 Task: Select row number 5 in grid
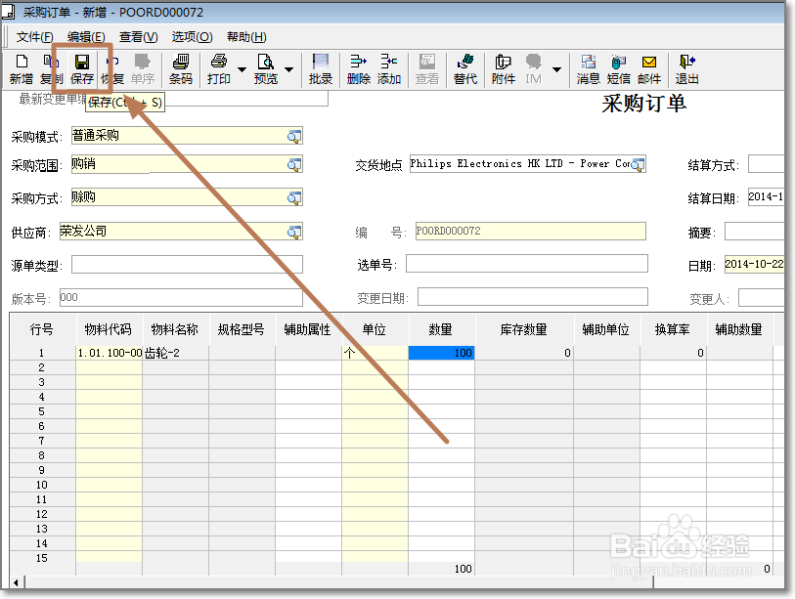[x=42, y=411]
